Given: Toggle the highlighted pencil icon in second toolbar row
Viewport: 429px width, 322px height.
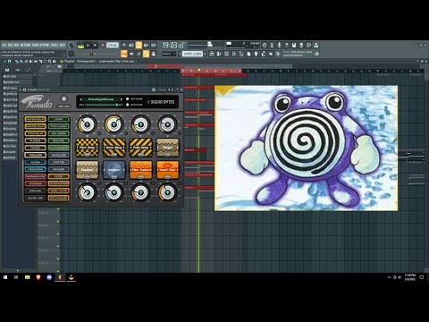Looking at the screenshot, I should (x=146, y=54).
